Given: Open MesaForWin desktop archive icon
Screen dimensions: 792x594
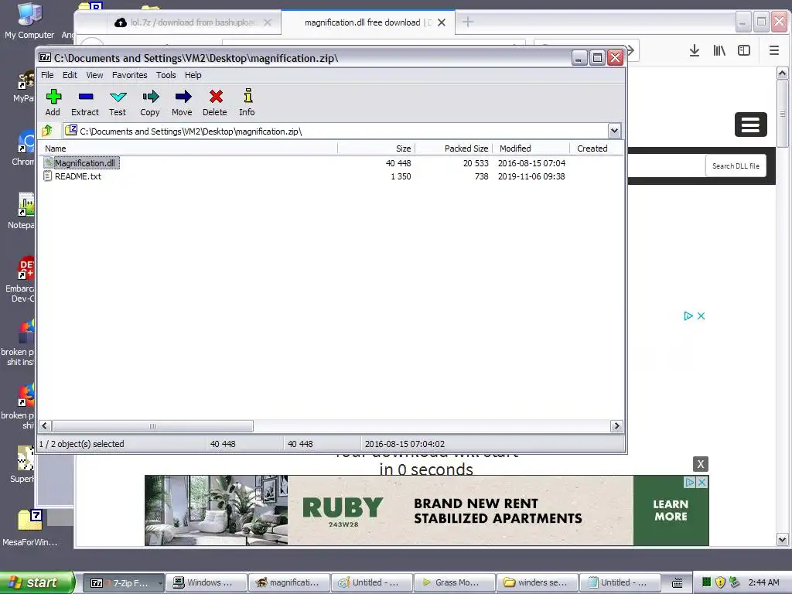Looking at the screenshot, I should pos(30,528).
